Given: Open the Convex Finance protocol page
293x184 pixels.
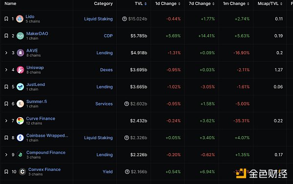Looking at the screenshot, I should coord(44,169).
